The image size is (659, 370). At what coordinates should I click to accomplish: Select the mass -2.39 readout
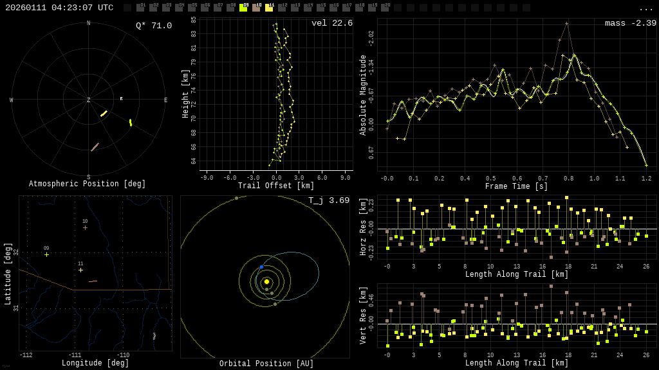point(630,23)
